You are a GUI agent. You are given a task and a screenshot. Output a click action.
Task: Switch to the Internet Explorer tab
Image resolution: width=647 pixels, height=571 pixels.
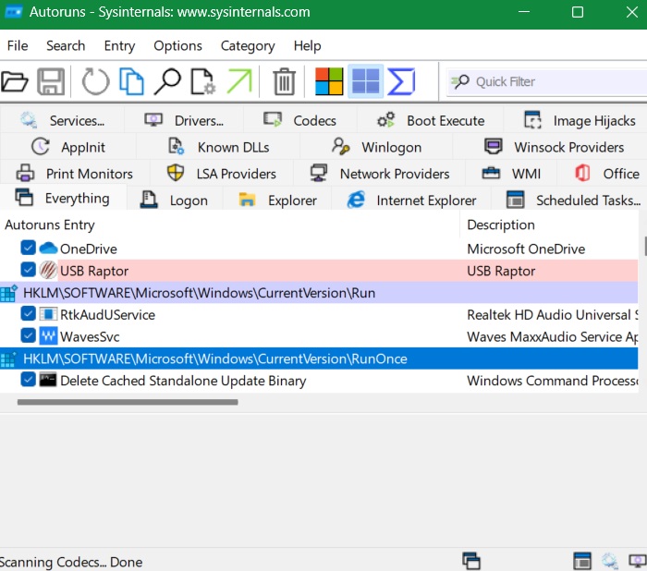point(411,200)
